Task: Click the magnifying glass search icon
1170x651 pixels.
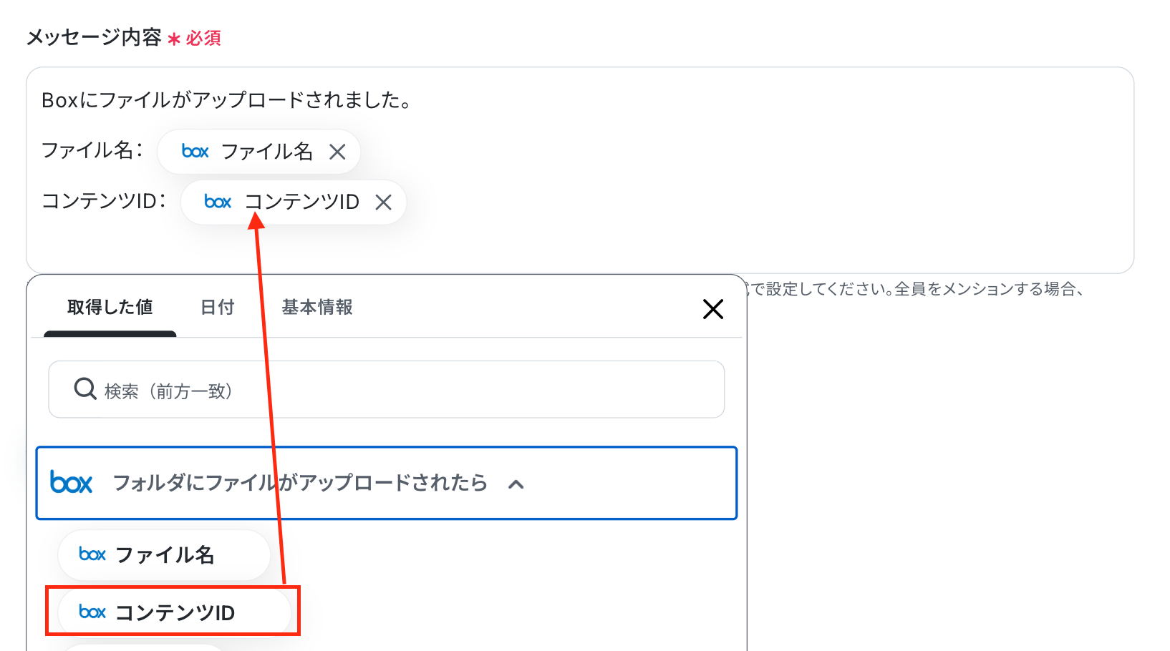Action: click(85, 389)
